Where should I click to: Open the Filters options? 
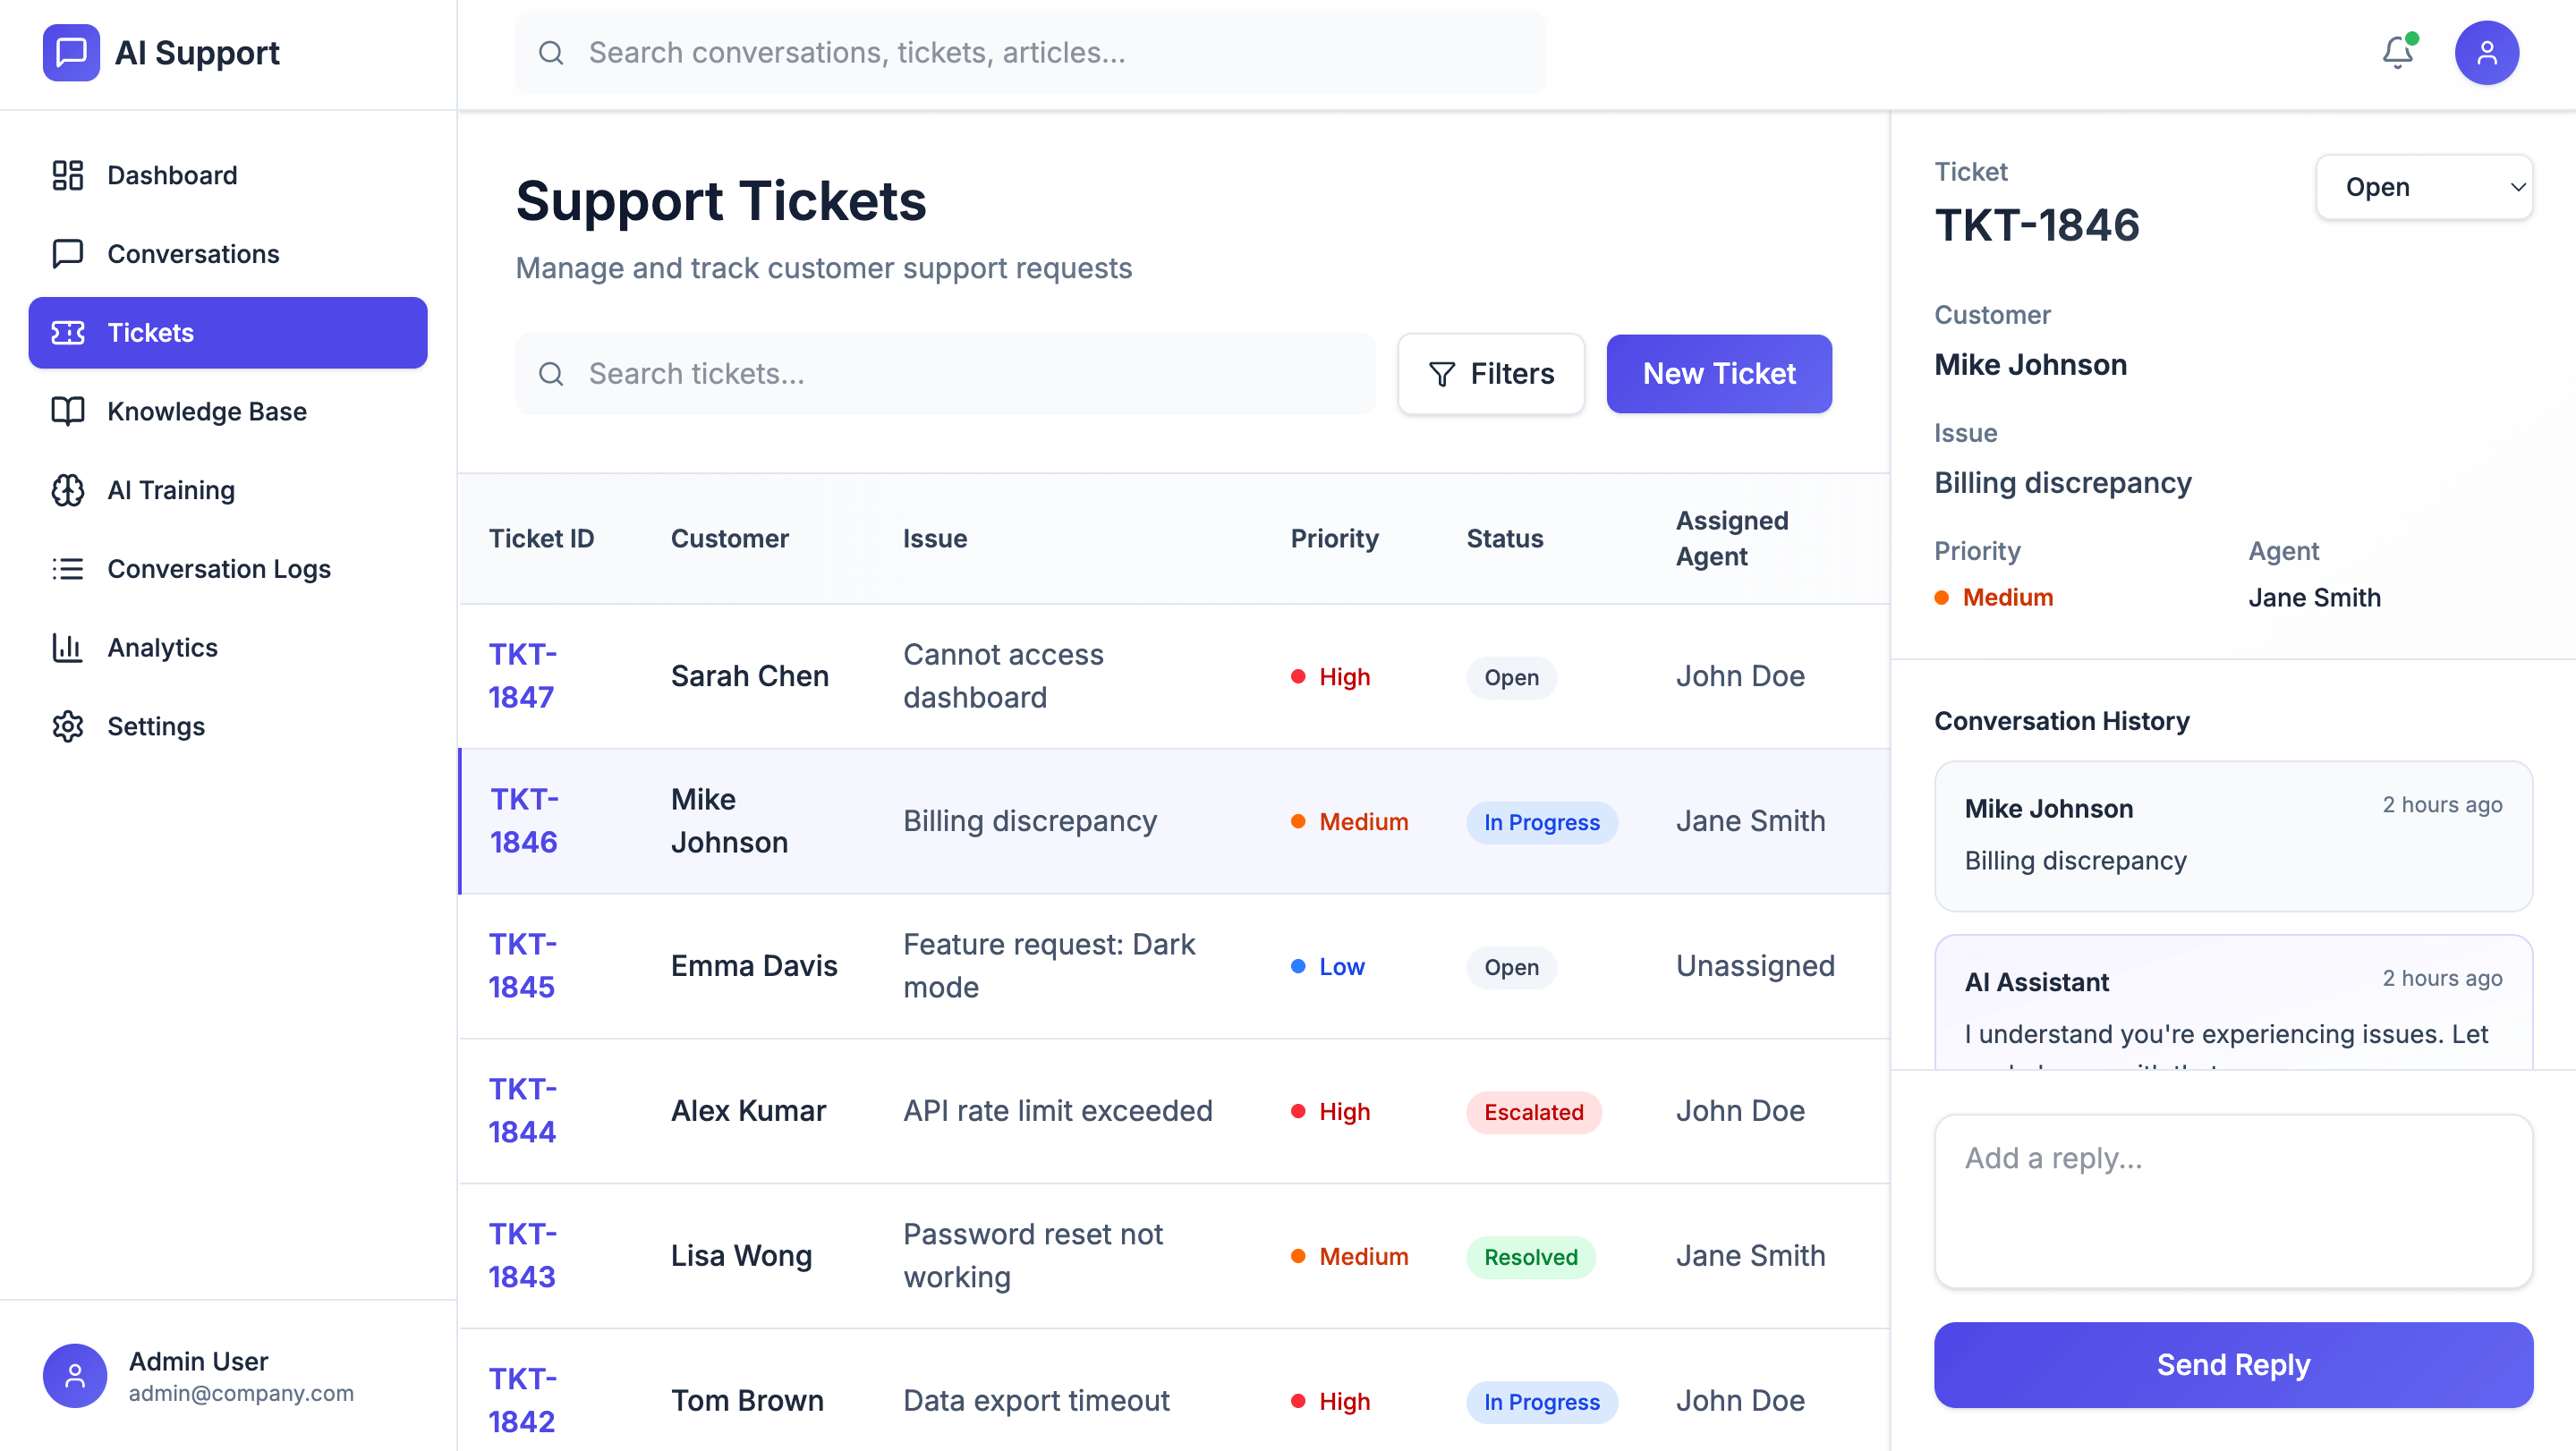click(x=1490, y=374)
